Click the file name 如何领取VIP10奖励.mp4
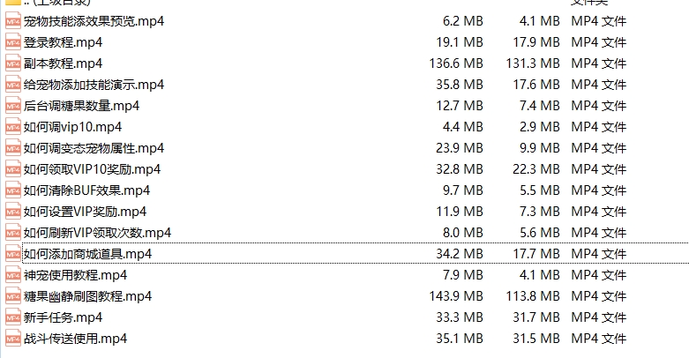The width and height of the screenshot is (689, 358). [92, 169]
